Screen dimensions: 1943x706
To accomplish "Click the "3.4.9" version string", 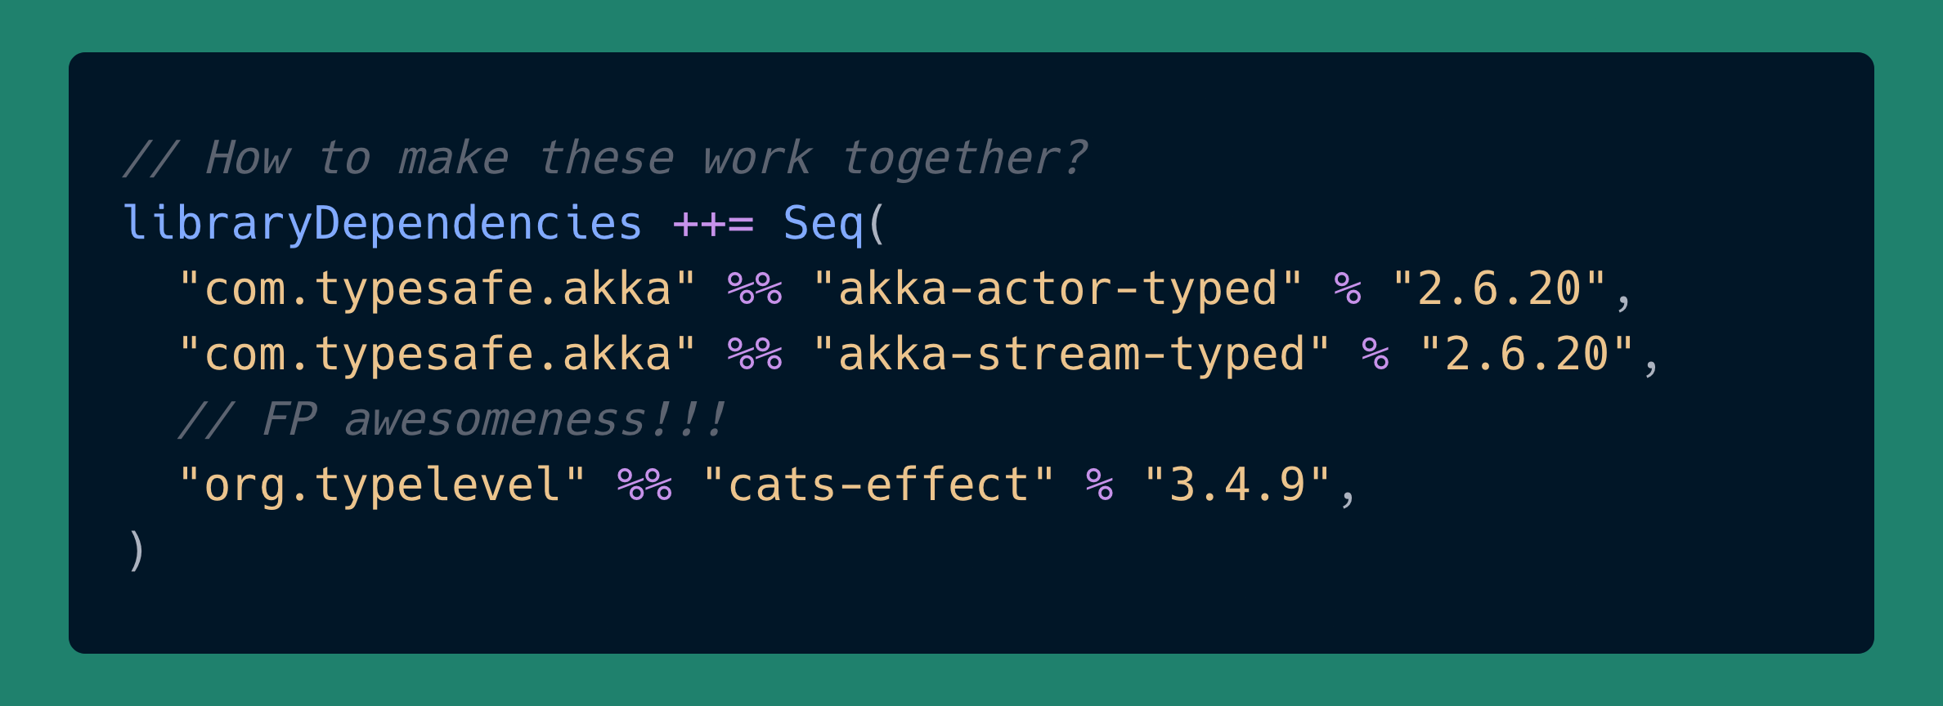I will (x=1237, y=485).
